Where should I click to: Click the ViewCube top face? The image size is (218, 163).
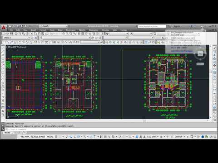200,53
